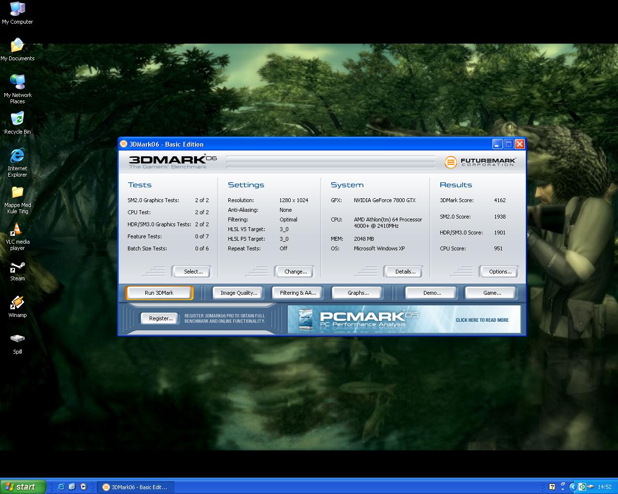618x494 pixels.
Task: Select VLC media player shortcut
Action: (17, 236)
